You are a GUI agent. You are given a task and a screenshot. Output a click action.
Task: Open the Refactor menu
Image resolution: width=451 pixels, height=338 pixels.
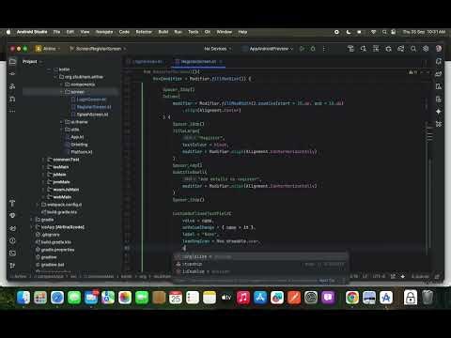pos(144,32)
